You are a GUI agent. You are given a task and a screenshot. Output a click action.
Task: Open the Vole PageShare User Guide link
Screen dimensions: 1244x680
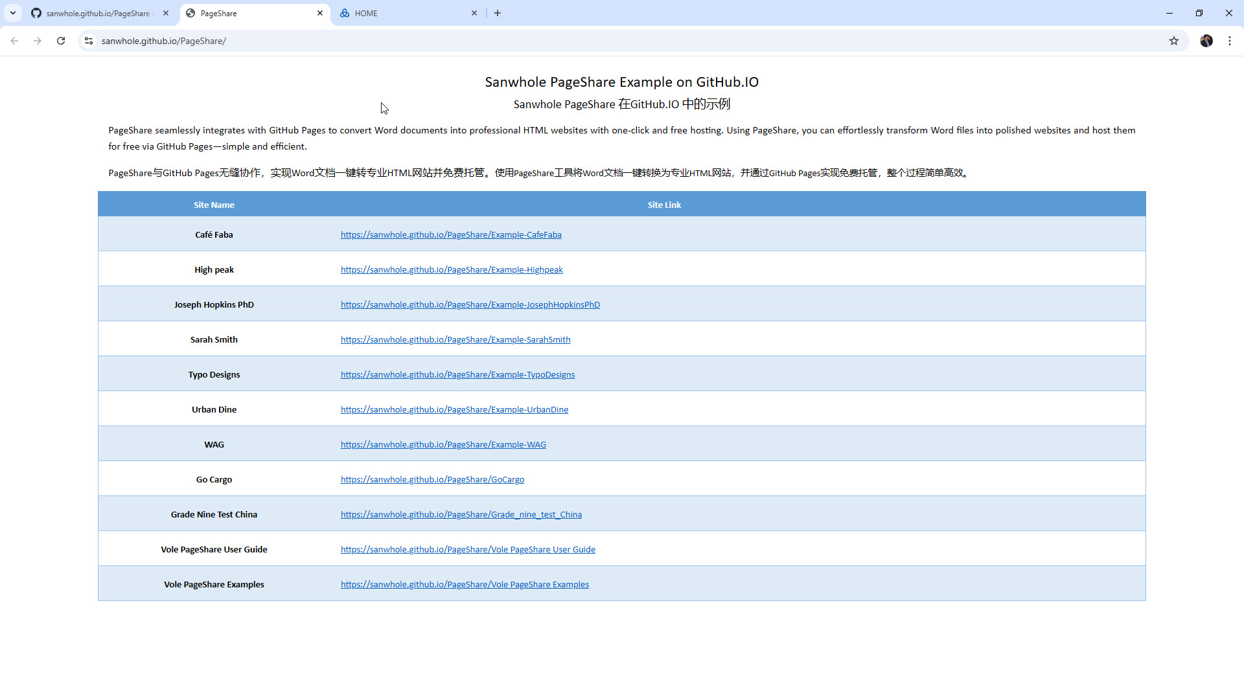(x=468, y=549)
